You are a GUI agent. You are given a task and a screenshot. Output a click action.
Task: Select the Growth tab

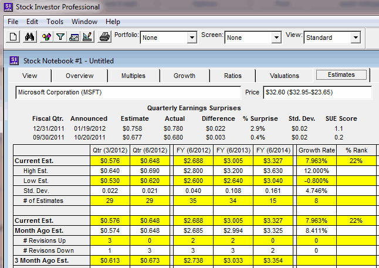click(x=184, y=76)
